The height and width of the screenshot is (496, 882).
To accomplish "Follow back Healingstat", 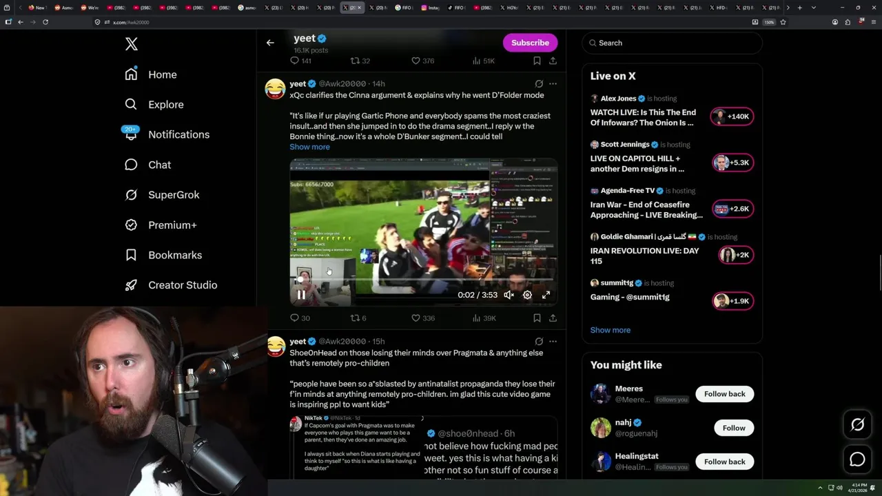I will point(724,462).
